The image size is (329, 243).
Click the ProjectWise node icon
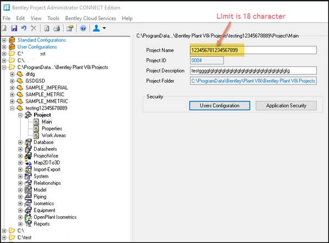[28, 156]
